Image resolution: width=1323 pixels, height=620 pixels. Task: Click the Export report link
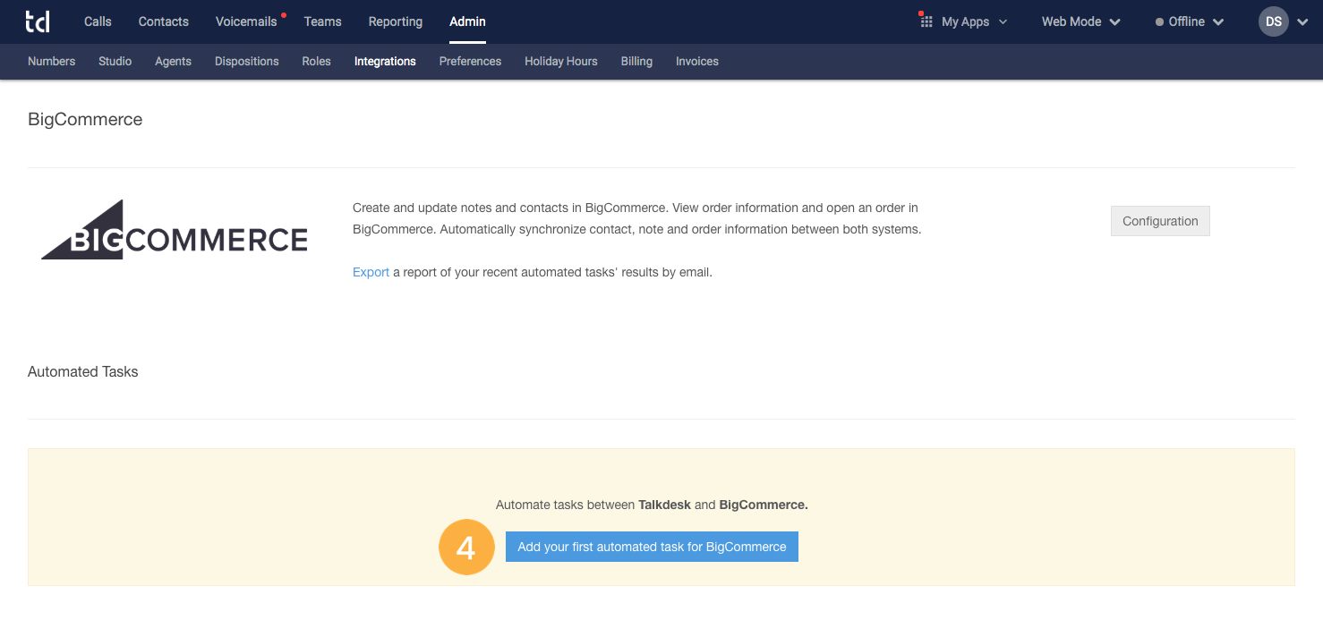point(371,272)
